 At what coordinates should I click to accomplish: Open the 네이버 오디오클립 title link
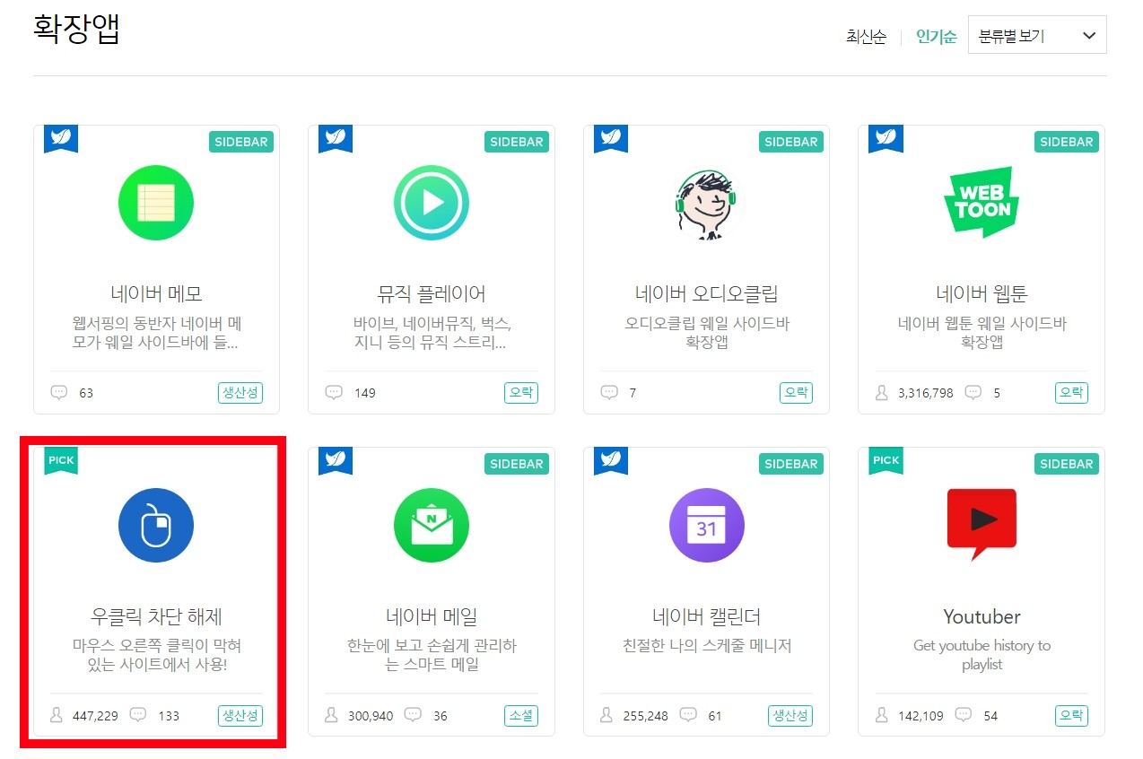click(706, 294)
